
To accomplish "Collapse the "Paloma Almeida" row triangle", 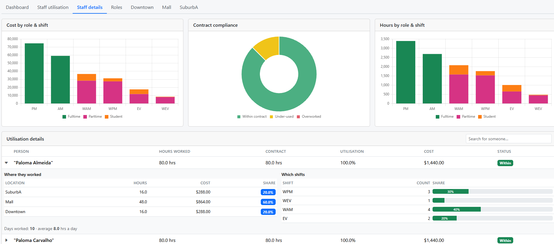I will [6, 163].
